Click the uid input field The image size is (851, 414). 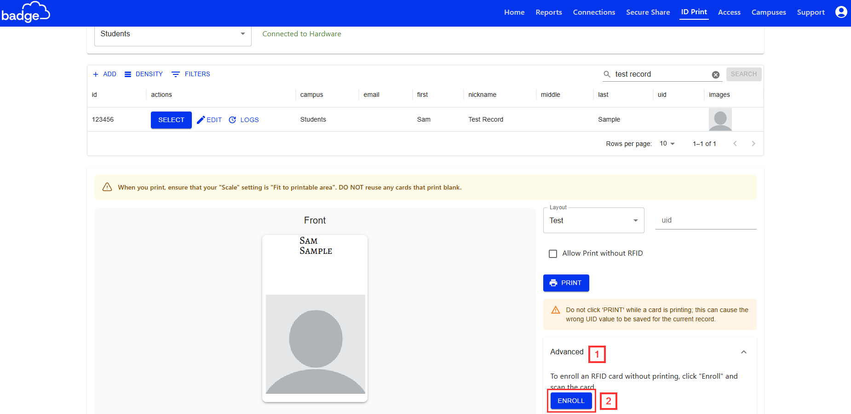706,220
